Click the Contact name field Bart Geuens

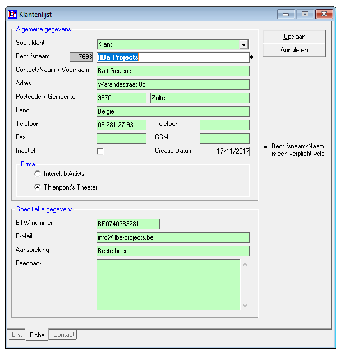coord(173,71)
